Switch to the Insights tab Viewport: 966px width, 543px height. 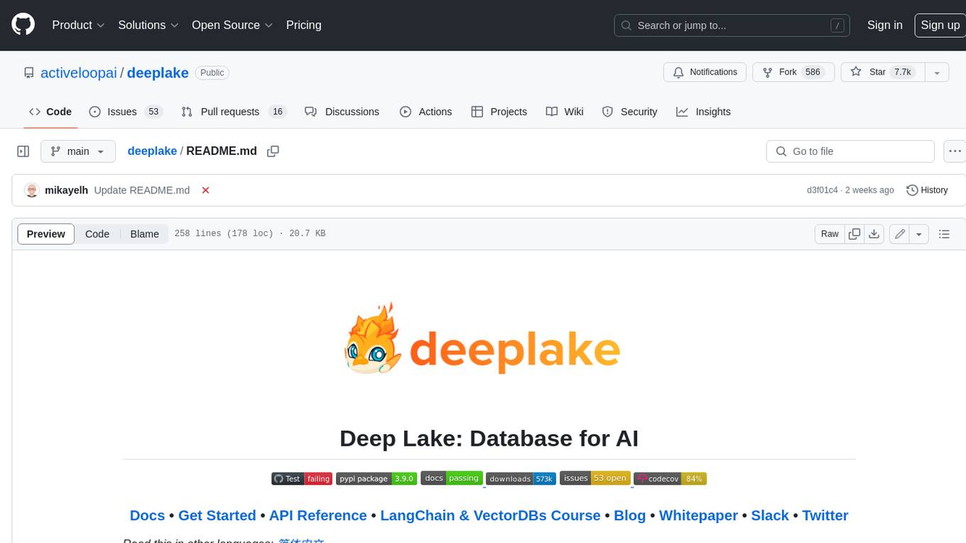703,112
